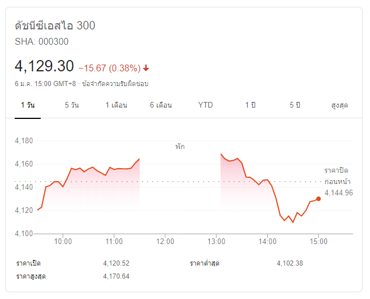
Task: Switch to the 1 ปี tab
Action: [x=250, y=105]
